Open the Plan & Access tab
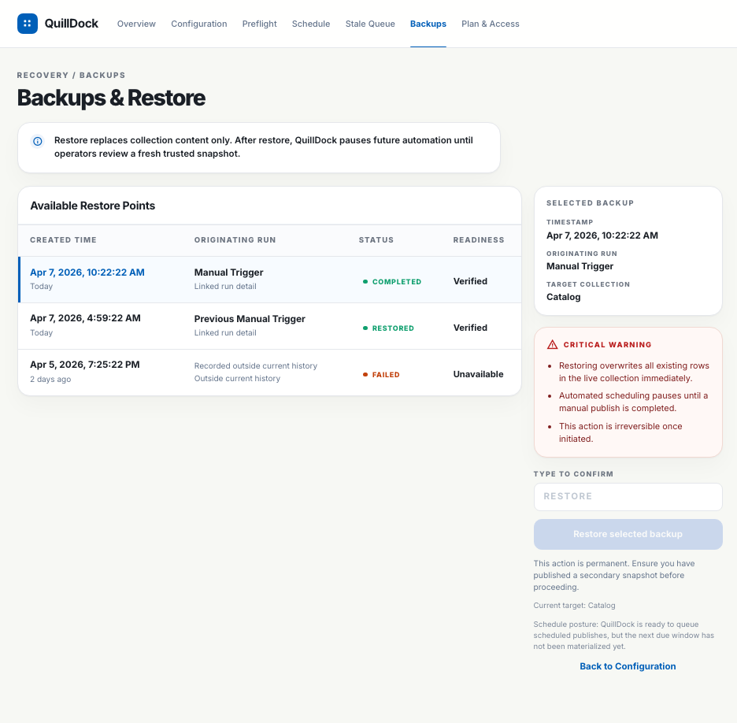Image resolution: width=737 pixels, height=723 pixels. point(491,24)
